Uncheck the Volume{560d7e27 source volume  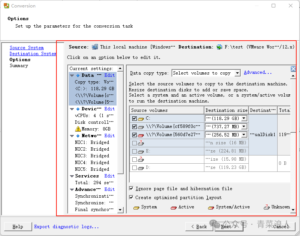[x=134, y=135]
